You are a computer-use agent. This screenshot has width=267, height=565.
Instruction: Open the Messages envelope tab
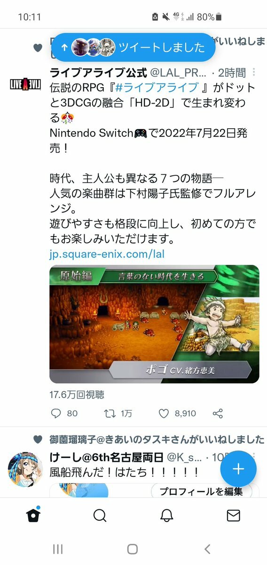point(234,516)
